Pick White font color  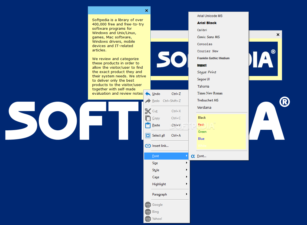click(221, 146)
